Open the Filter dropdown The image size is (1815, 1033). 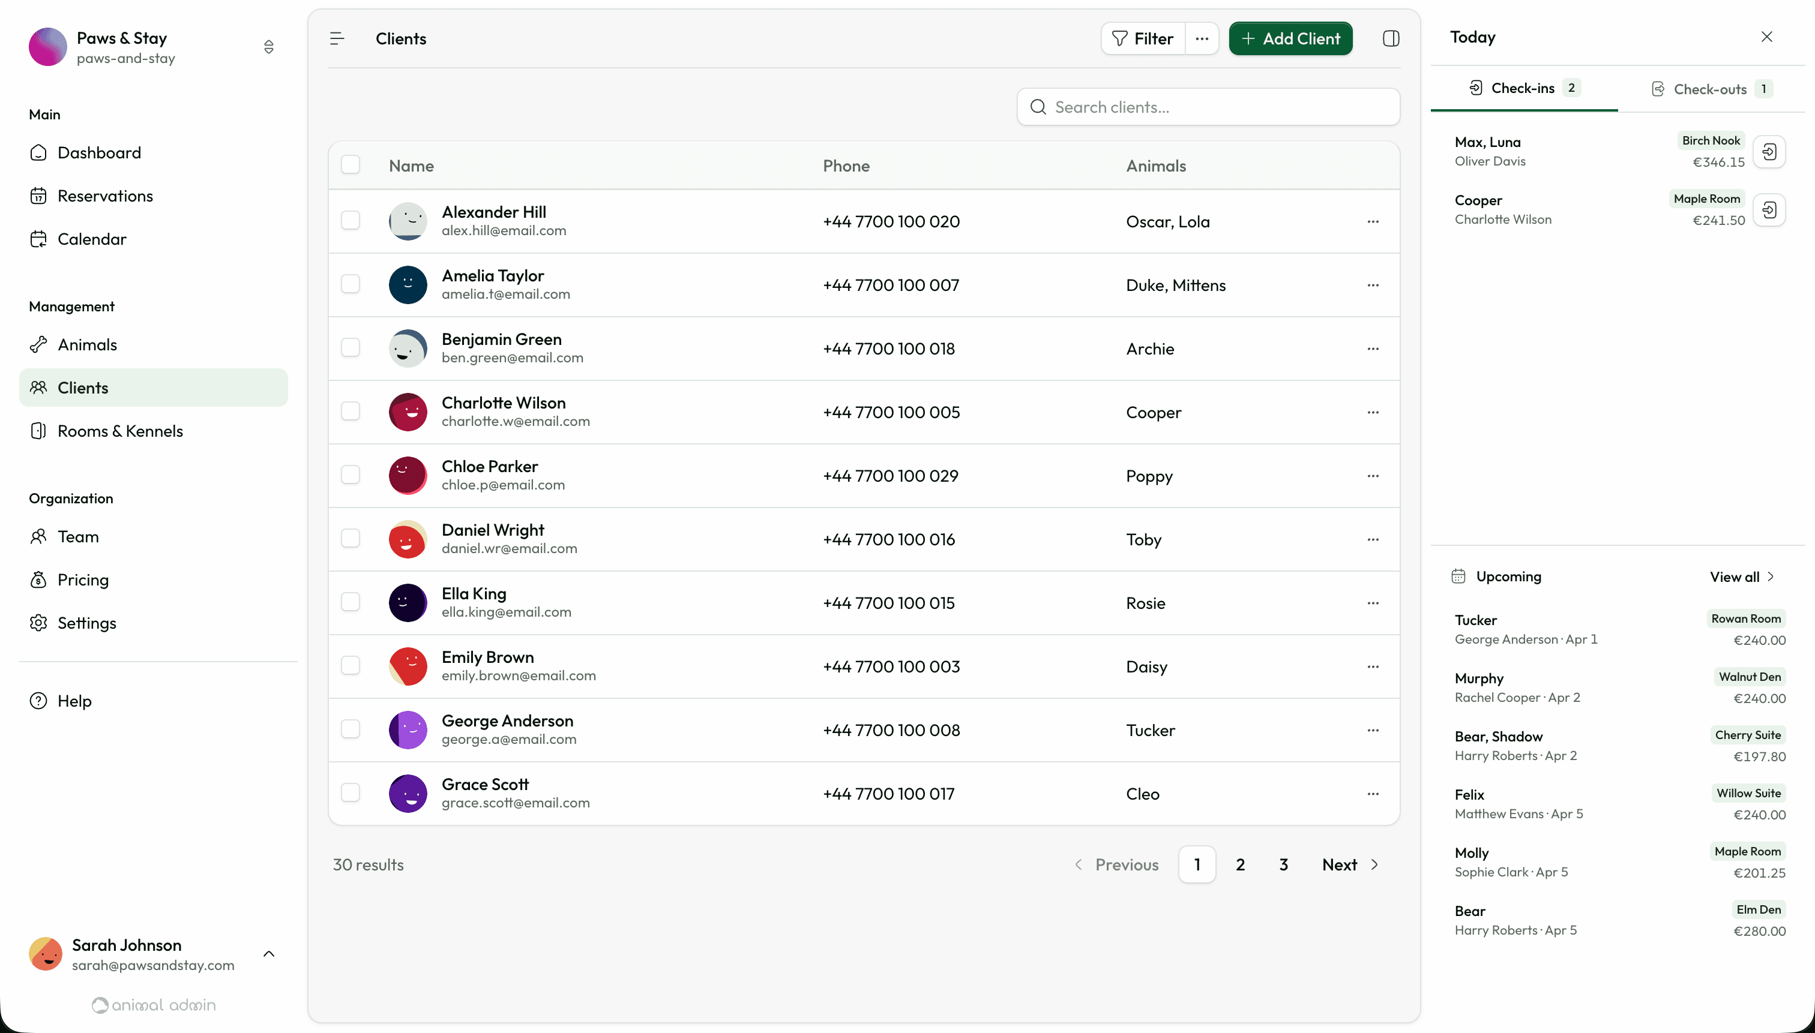1143,38
